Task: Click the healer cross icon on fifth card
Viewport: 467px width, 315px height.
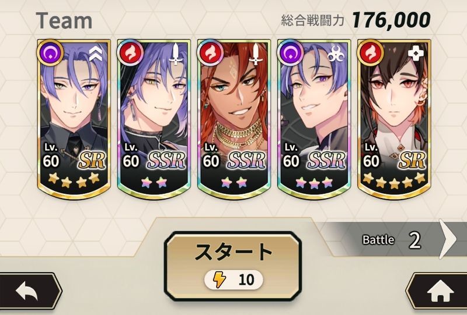Action: click(x=416, y=54)
